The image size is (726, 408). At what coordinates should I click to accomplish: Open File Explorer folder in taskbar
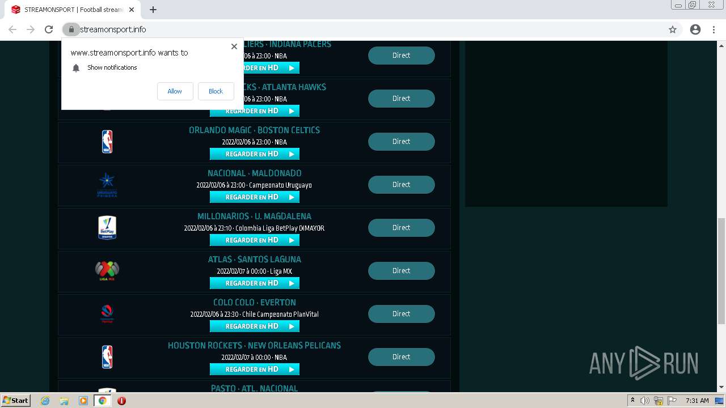point(64,401)
